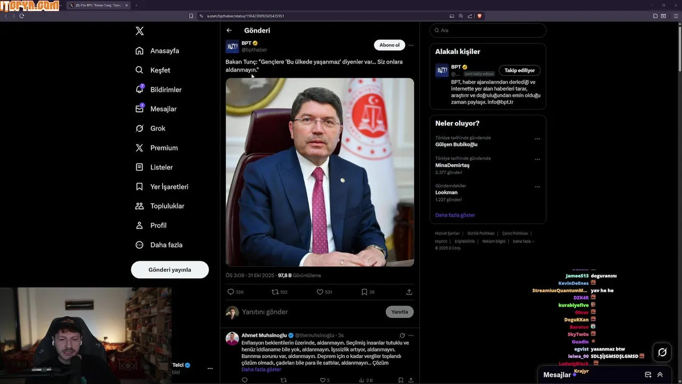Click new message icon in Mesajlar drawer

[648, 375]
